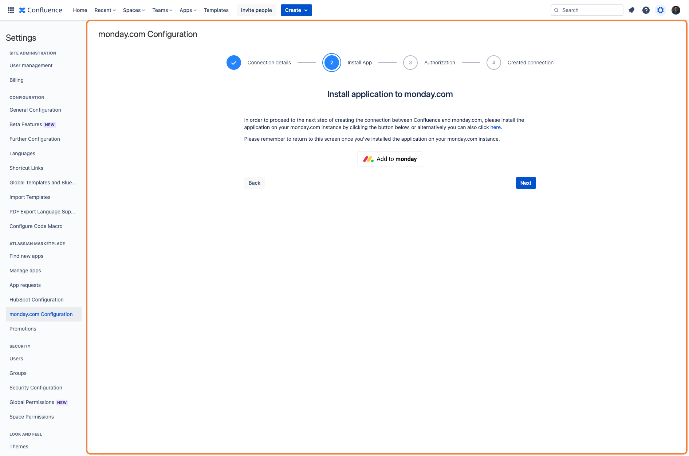689x456 pixels.
Task: Open the app switcher grid icon
Action: click(11, 10)
